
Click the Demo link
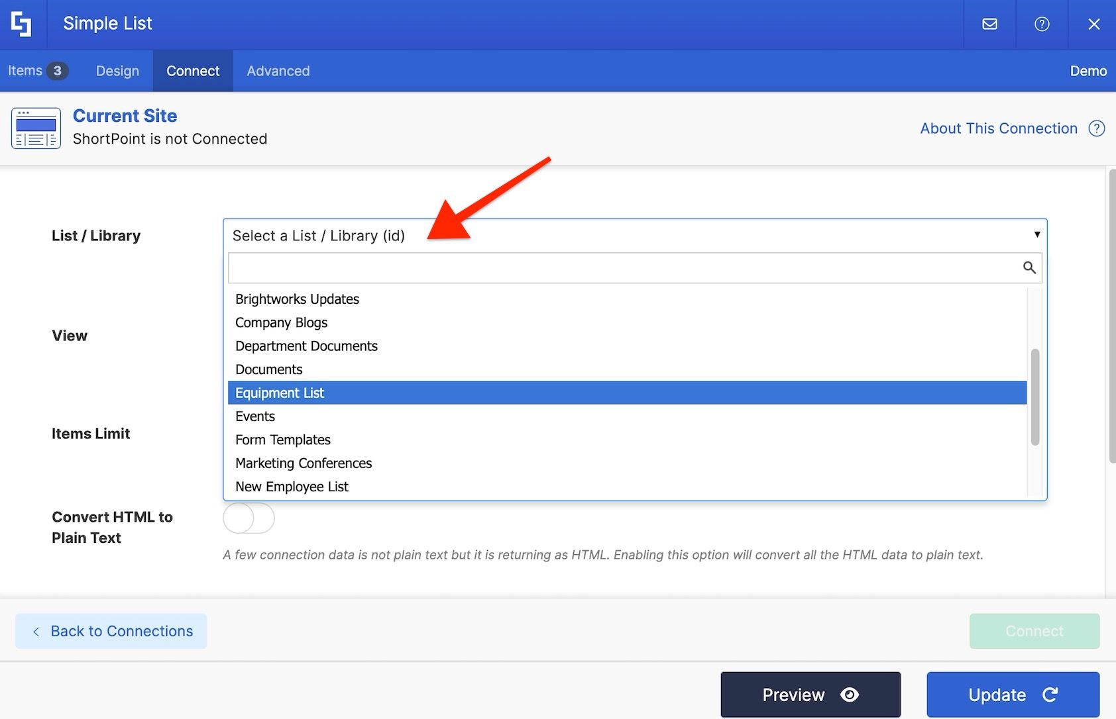(1088, 71)
